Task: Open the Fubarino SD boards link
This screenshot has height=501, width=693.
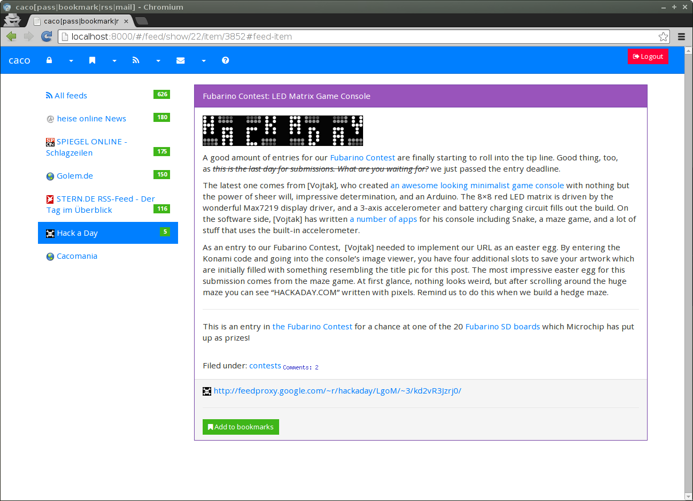Action: click(x=503, y=327)
